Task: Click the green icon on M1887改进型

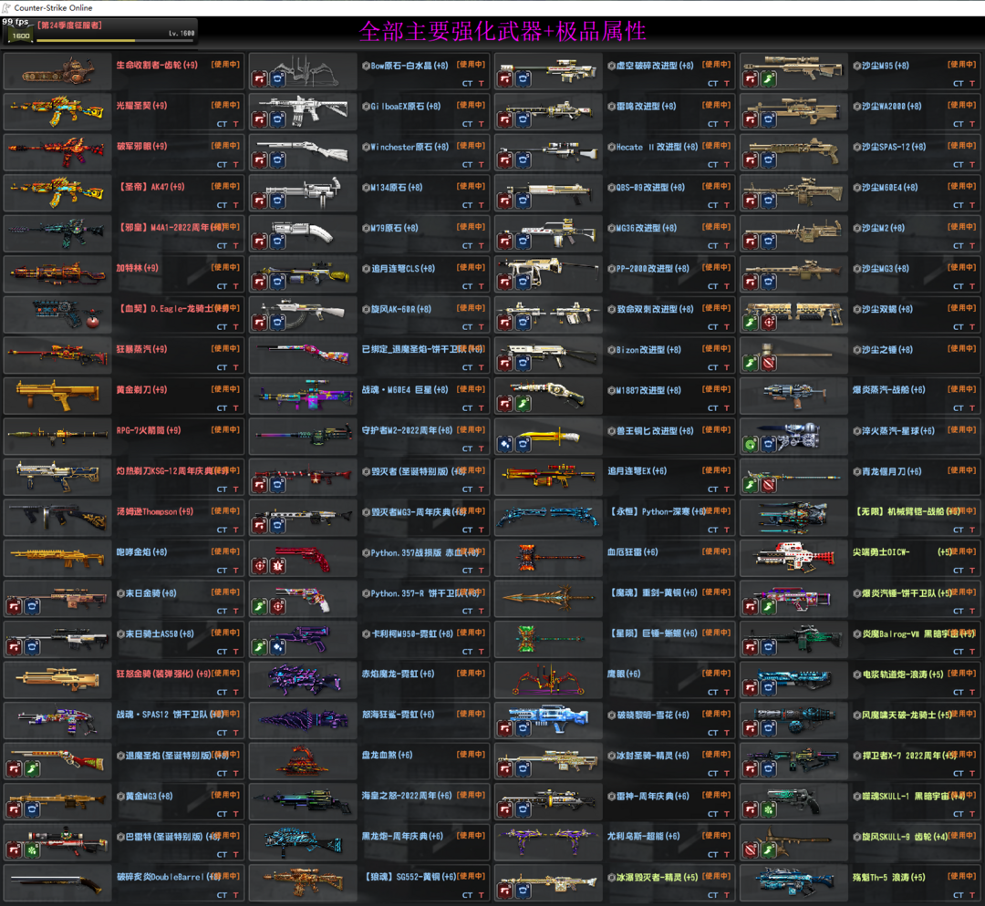Action: (x=522, y=404)
